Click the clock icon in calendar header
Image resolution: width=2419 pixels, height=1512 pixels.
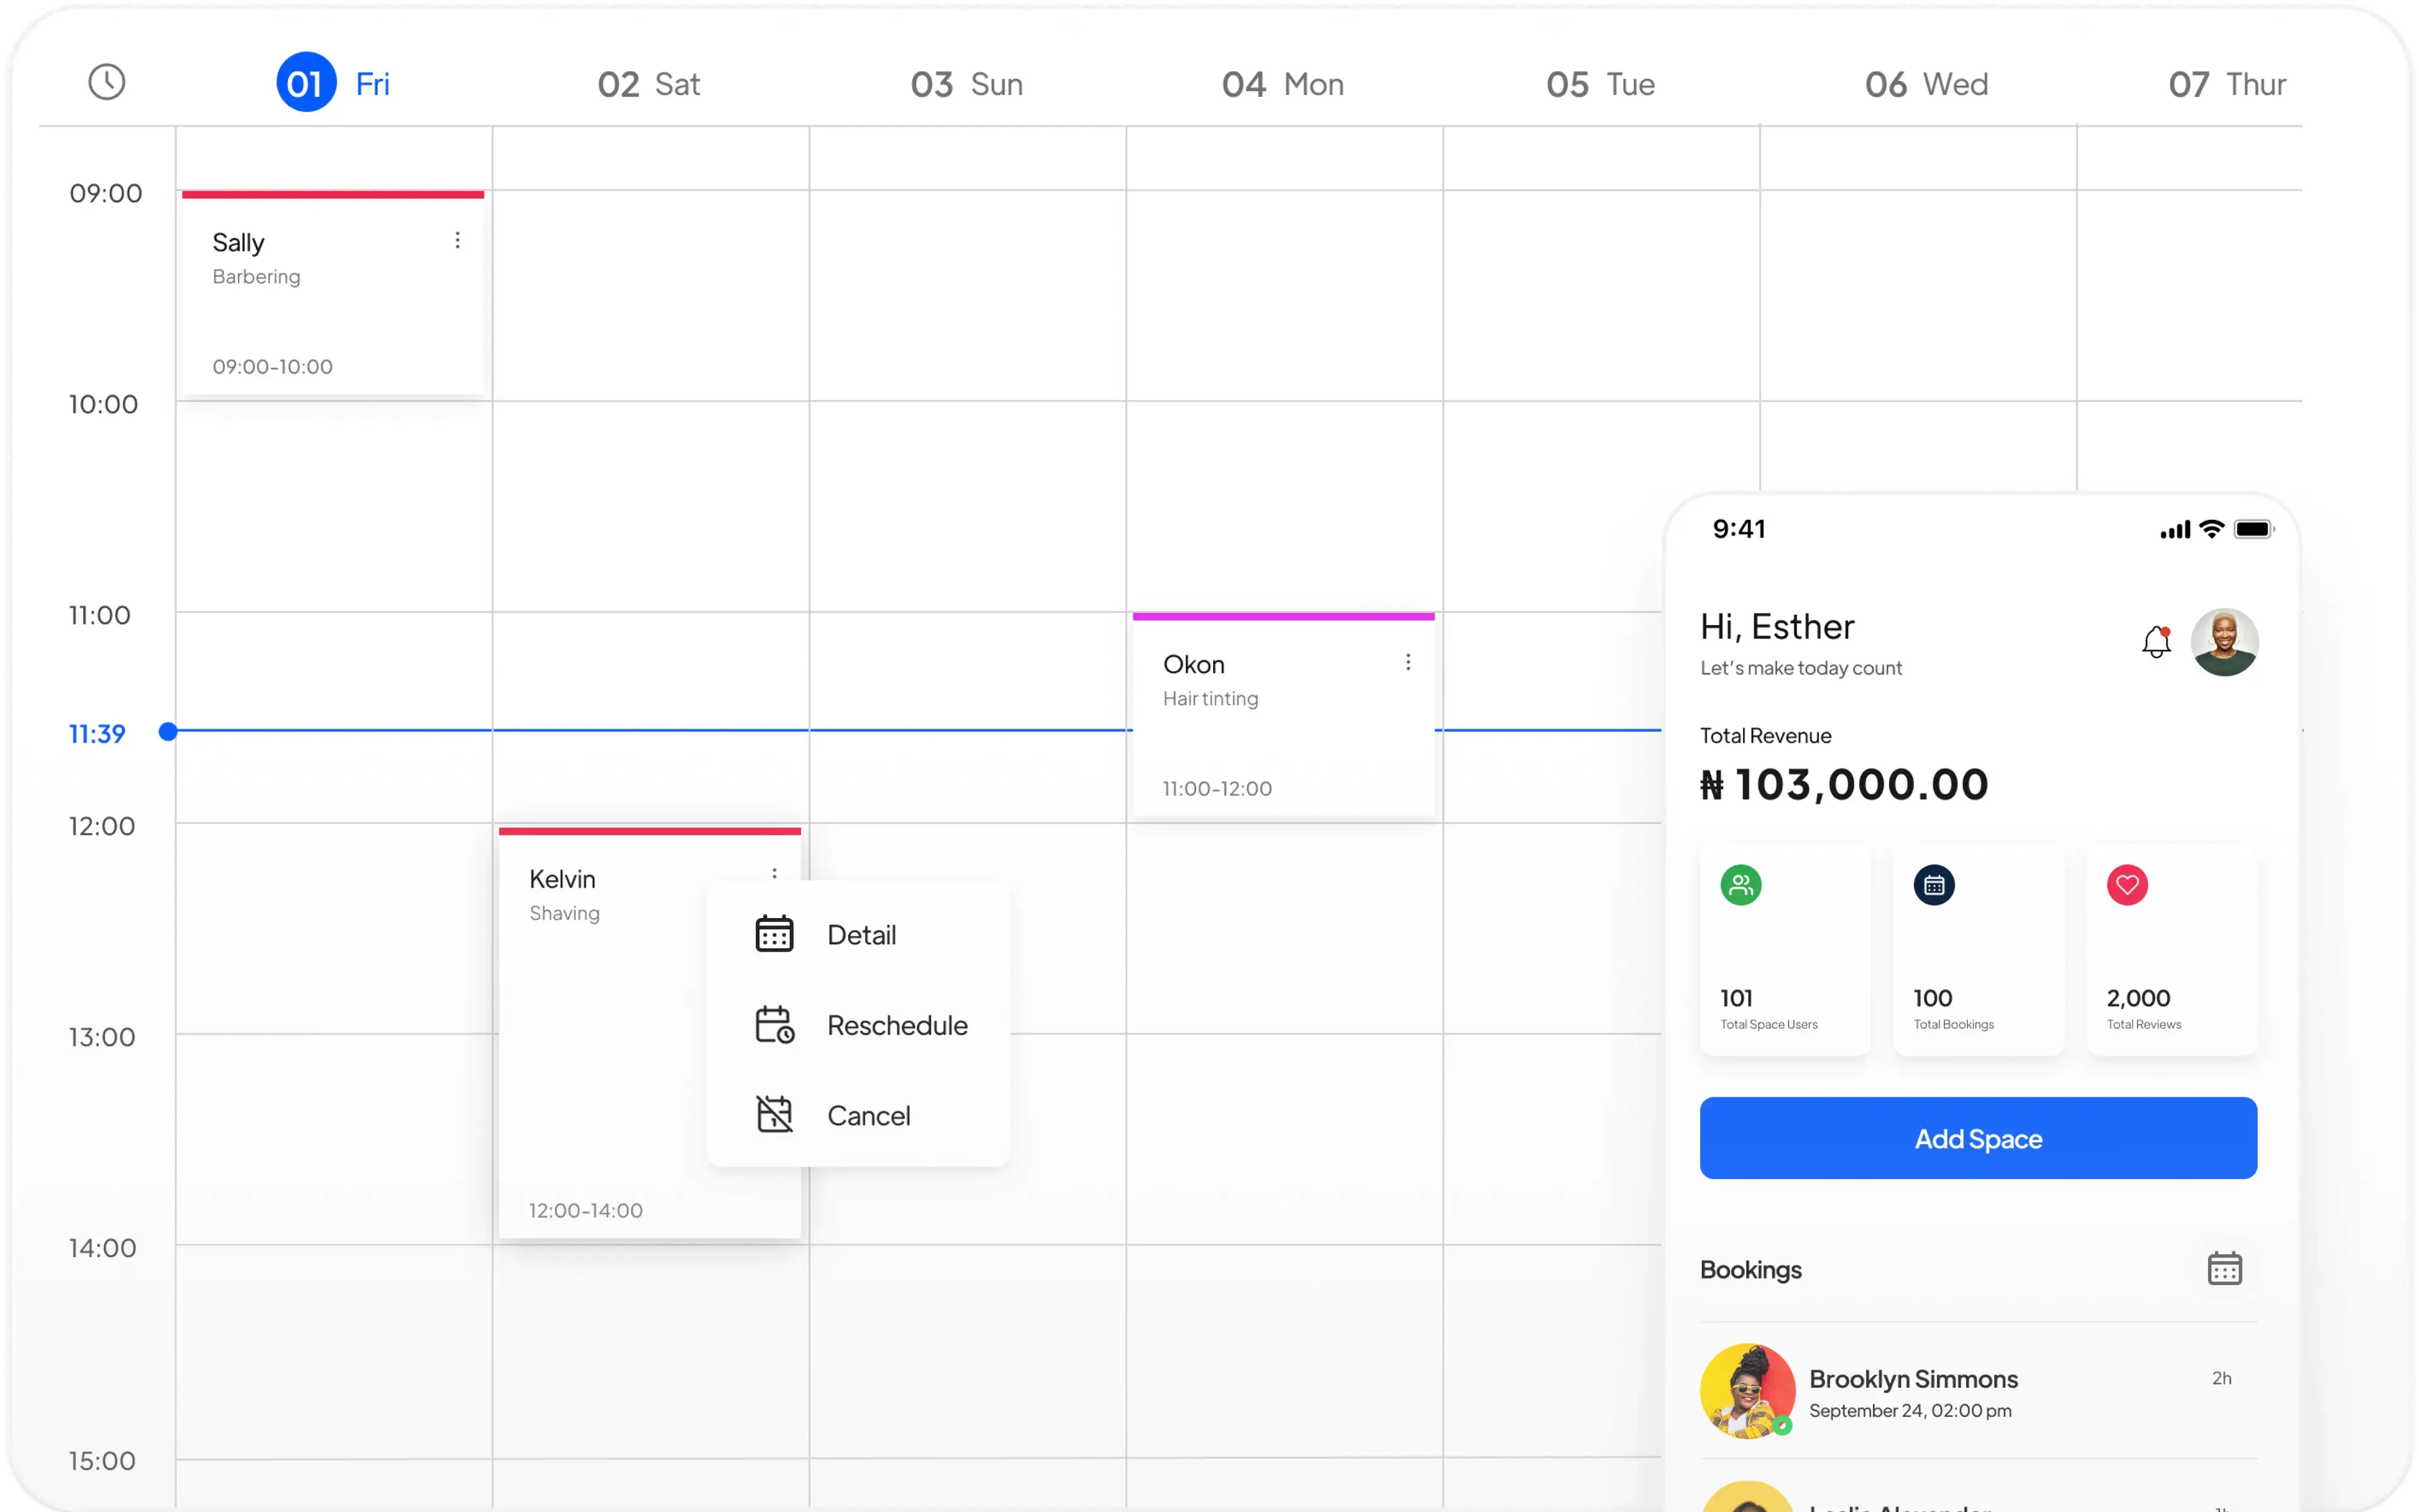pyautogui.click(x=107, y=82)
